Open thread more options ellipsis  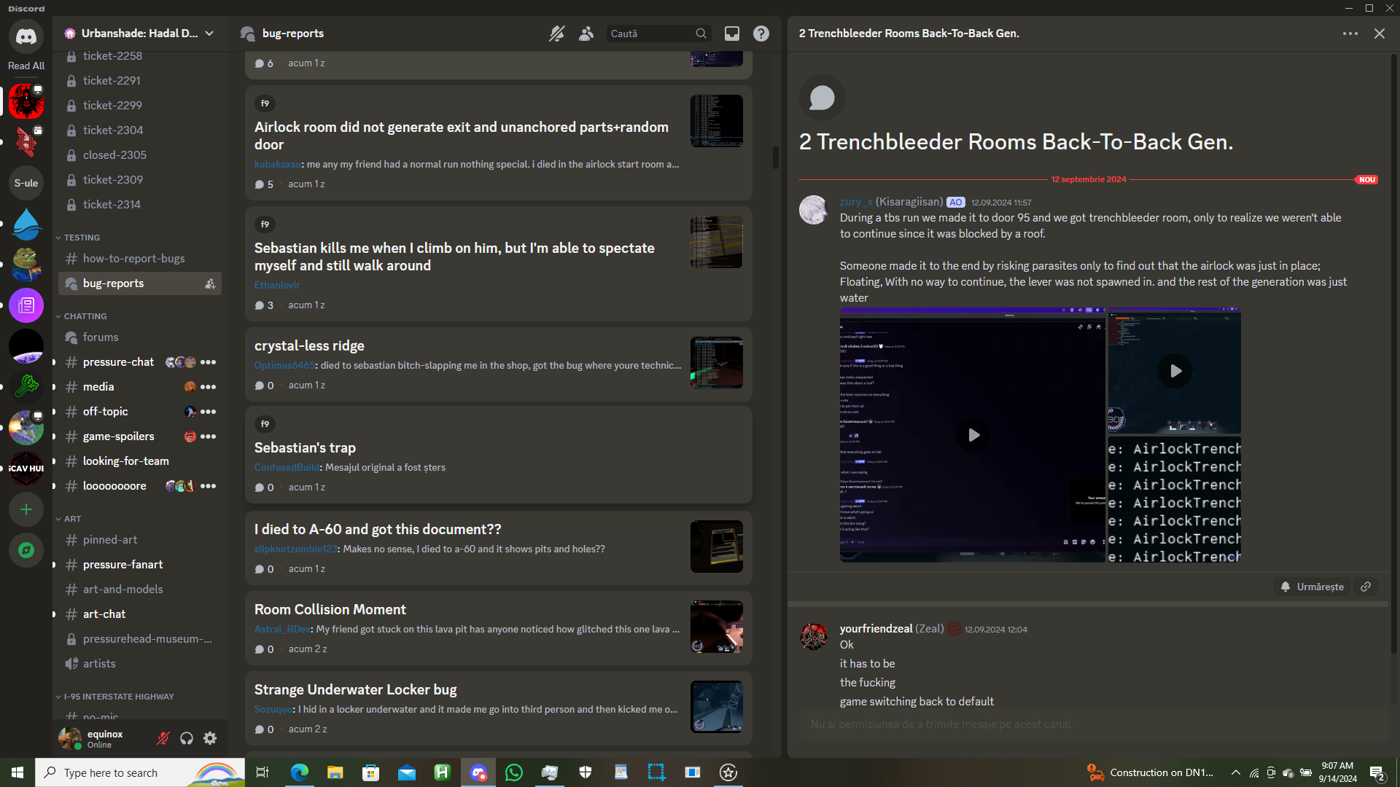pyautogui.click(x=1350, y=34)
